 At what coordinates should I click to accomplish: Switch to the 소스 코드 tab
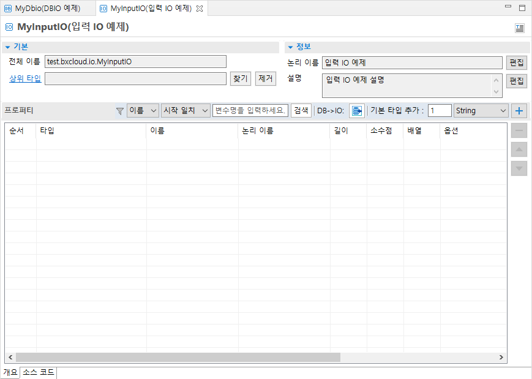39,372
